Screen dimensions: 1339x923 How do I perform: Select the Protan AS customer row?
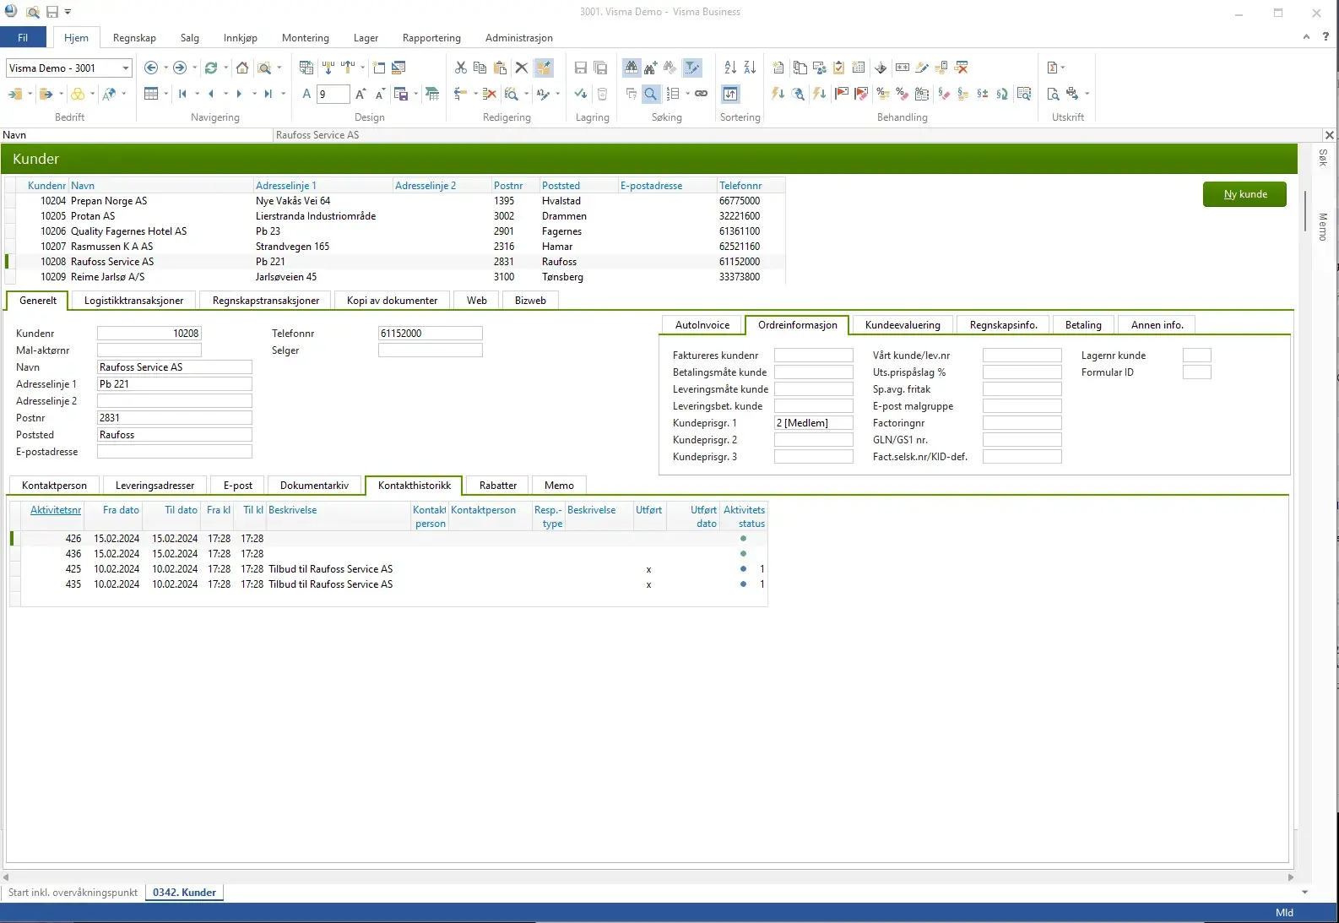[x=395, y=216]
